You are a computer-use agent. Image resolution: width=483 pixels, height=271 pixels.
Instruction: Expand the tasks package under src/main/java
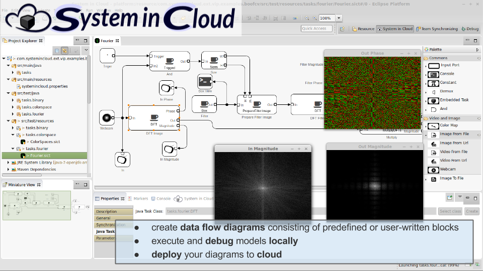tap(13, 72)
